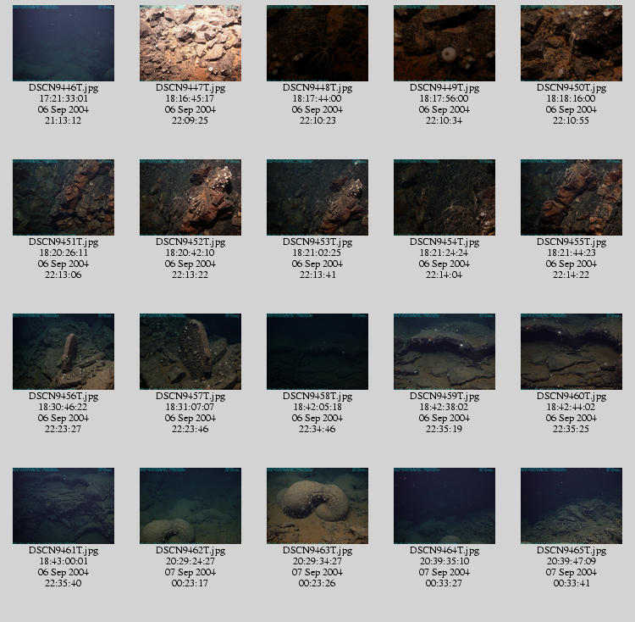Open the DSCN9447T.jpg rocky rubble thumbnail
The width and height of the screenshot is (635, 622).
[190, 43]
